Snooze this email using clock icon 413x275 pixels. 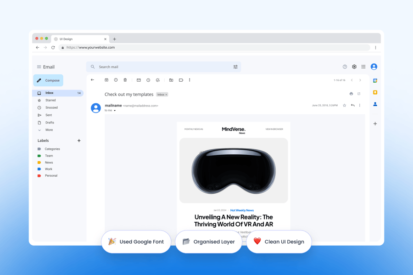click(x=148, y=80)
